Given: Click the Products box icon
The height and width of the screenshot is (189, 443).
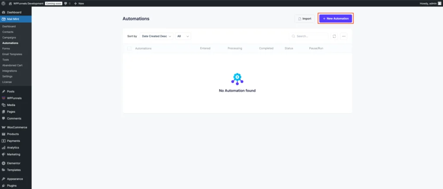Looking at the screenshot, I should pos(3,134).
